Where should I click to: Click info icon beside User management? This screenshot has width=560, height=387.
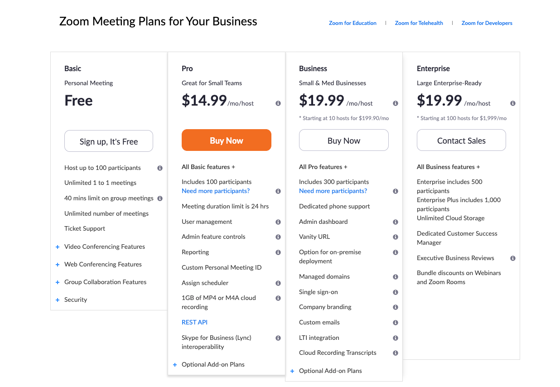coord(278,222)
